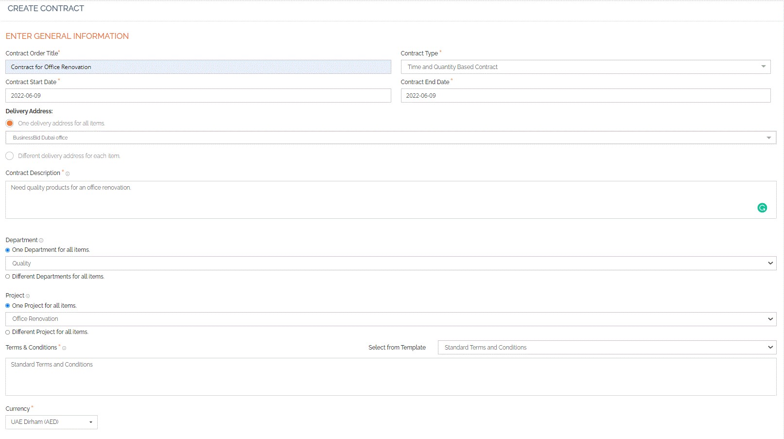Click the Terms & Conditions text area
Screen dimensions: 784x439
click(391, 377)
